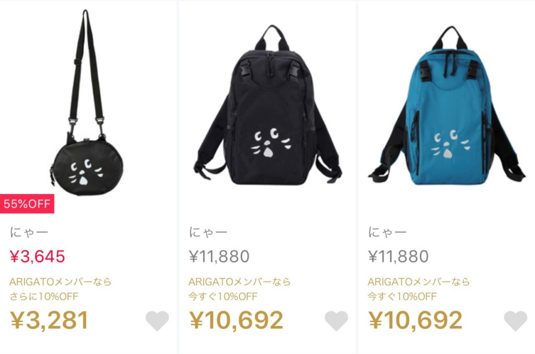Click ¥11,880 price of blue backpack
Screen dimensions: 535x354
pos(398,256)
